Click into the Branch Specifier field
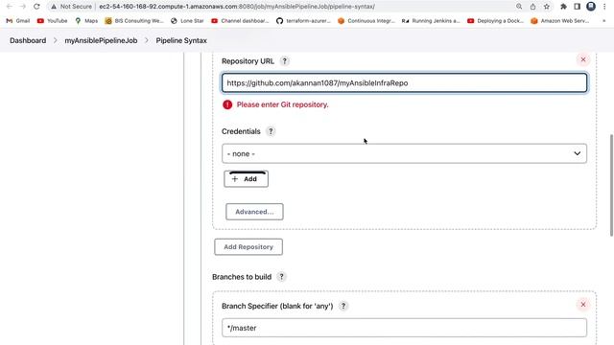The height and width of the screenshot is (345, 614). [x=404, y=328]
